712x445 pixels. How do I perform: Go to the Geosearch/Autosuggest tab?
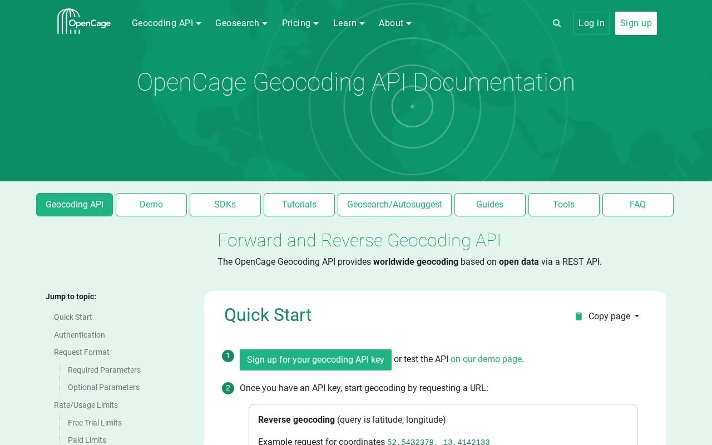tap(394, 205)
